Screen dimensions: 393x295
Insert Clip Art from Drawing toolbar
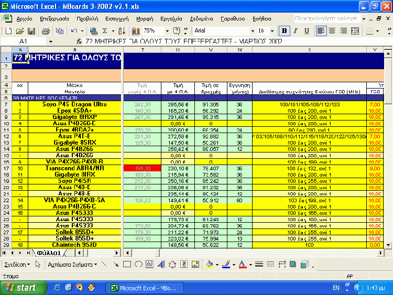184,264
